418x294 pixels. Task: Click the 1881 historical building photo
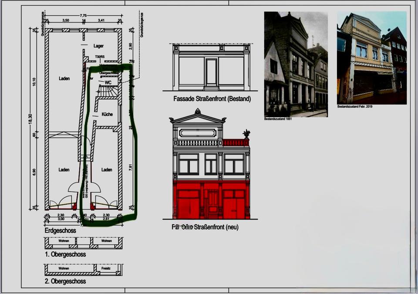[x=296, y=64]
